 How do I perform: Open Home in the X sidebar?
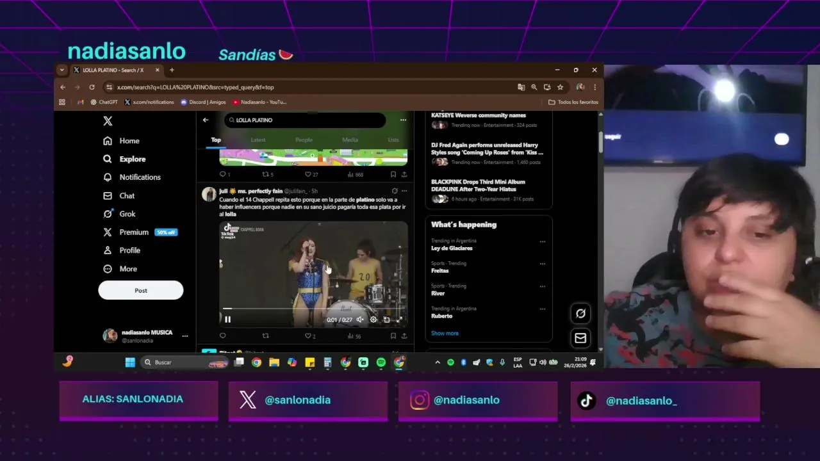pos(121,141)
